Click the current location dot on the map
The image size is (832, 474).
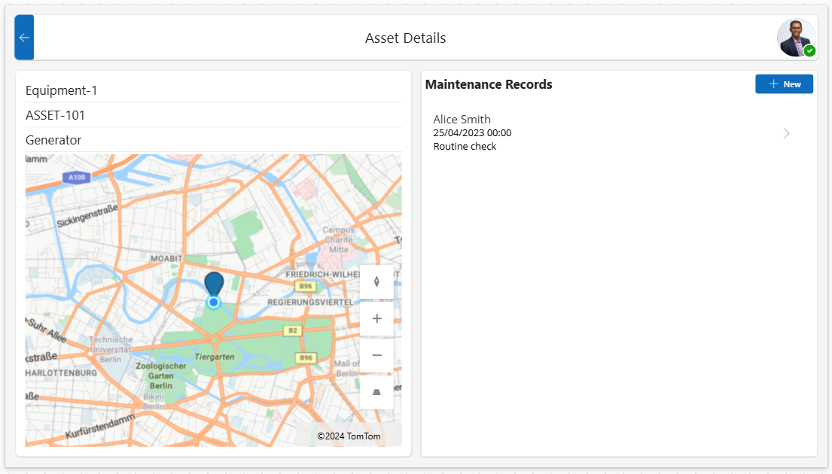(213, 302)
